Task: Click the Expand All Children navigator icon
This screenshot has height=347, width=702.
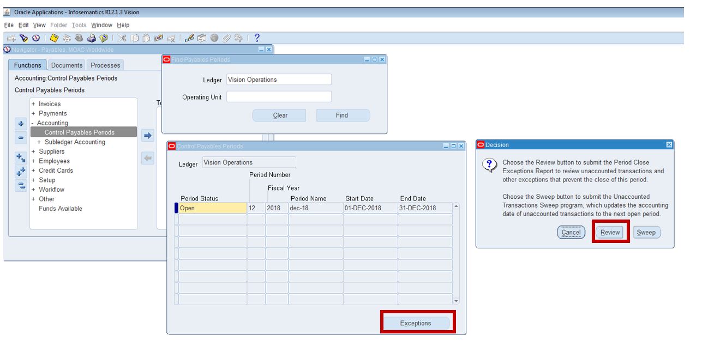Action: 21,172
